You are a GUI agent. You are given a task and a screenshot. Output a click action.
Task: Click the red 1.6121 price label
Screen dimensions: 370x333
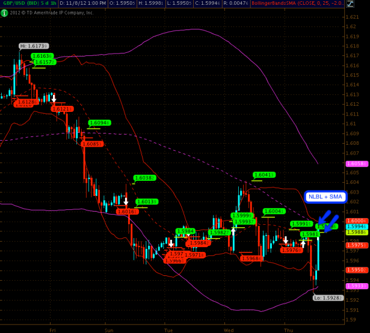[x=63, y=109]
